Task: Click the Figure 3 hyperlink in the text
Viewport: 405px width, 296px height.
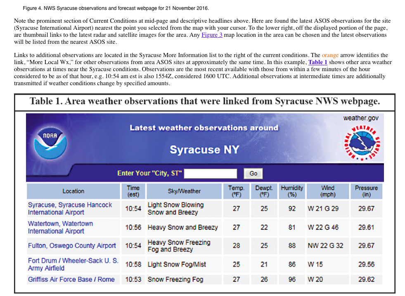Action: coord(211,35)
